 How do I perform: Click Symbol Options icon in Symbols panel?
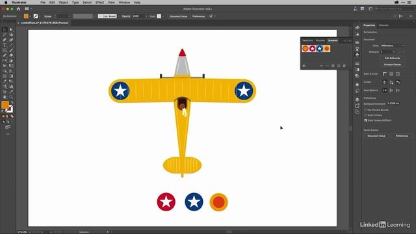(x=333, y=66)
